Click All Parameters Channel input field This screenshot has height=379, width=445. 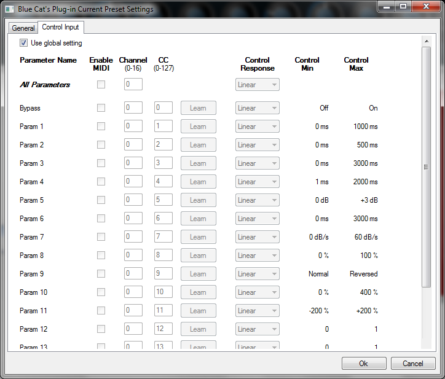pyautogui.click(x=133, y=84)
